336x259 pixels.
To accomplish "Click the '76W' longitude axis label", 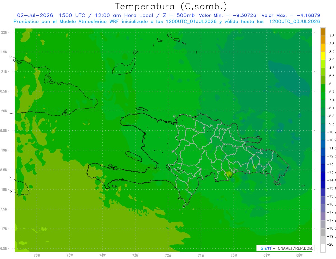I will (x=37, y=255).
